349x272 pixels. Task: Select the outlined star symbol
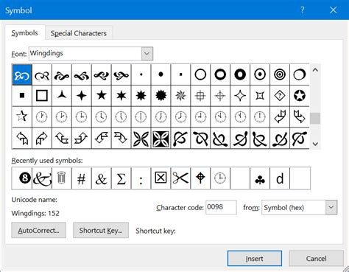(22, 116)
